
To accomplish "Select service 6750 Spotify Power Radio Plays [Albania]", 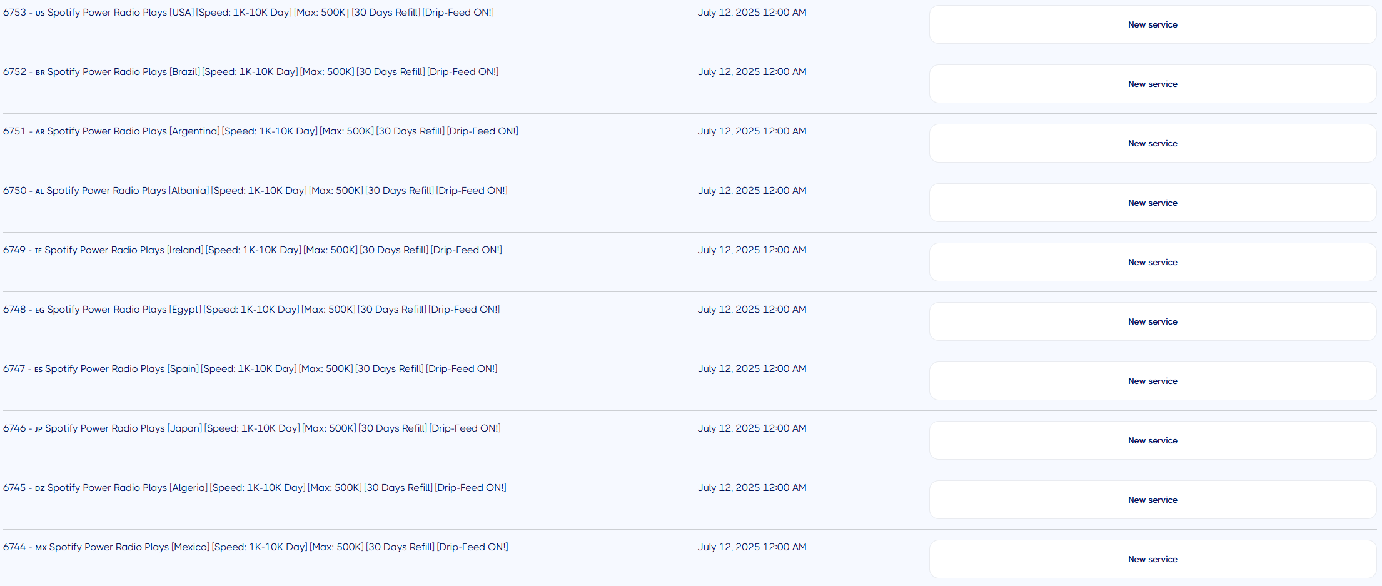I will click(255, 191).
